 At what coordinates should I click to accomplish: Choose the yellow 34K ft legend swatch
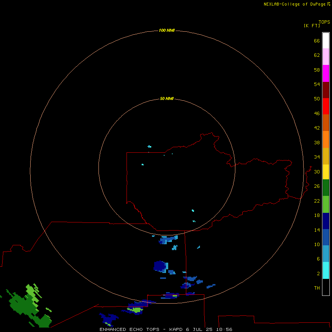[x=326, y=172]
